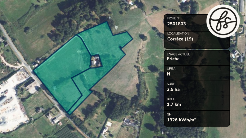
Task: Click the FICHE N° label text
Action: point(173,18)
